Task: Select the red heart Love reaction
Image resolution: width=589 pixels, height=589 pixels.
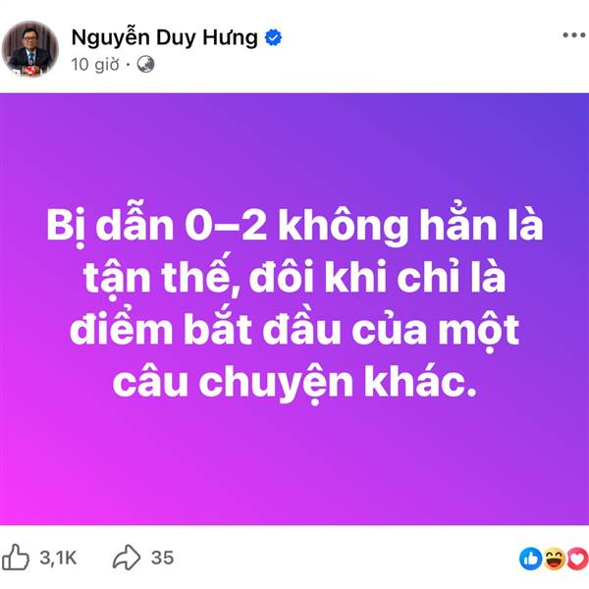Action: 578,559
